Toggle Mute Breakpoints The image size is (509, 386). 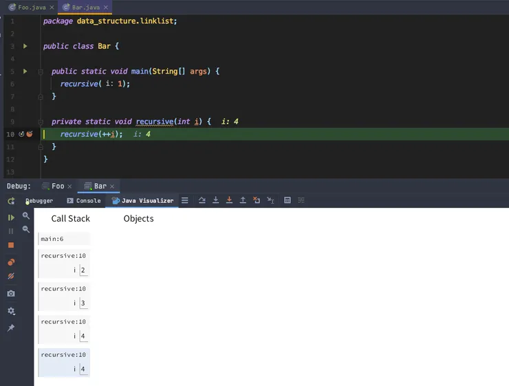tap(11, 276)
